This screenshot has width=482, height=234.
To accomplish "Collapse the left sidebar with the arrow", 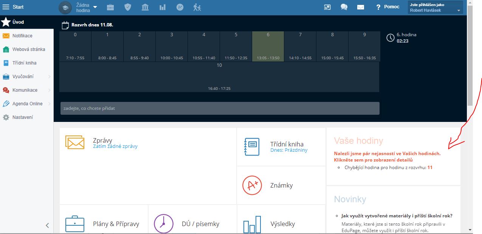I will point(47,225).
